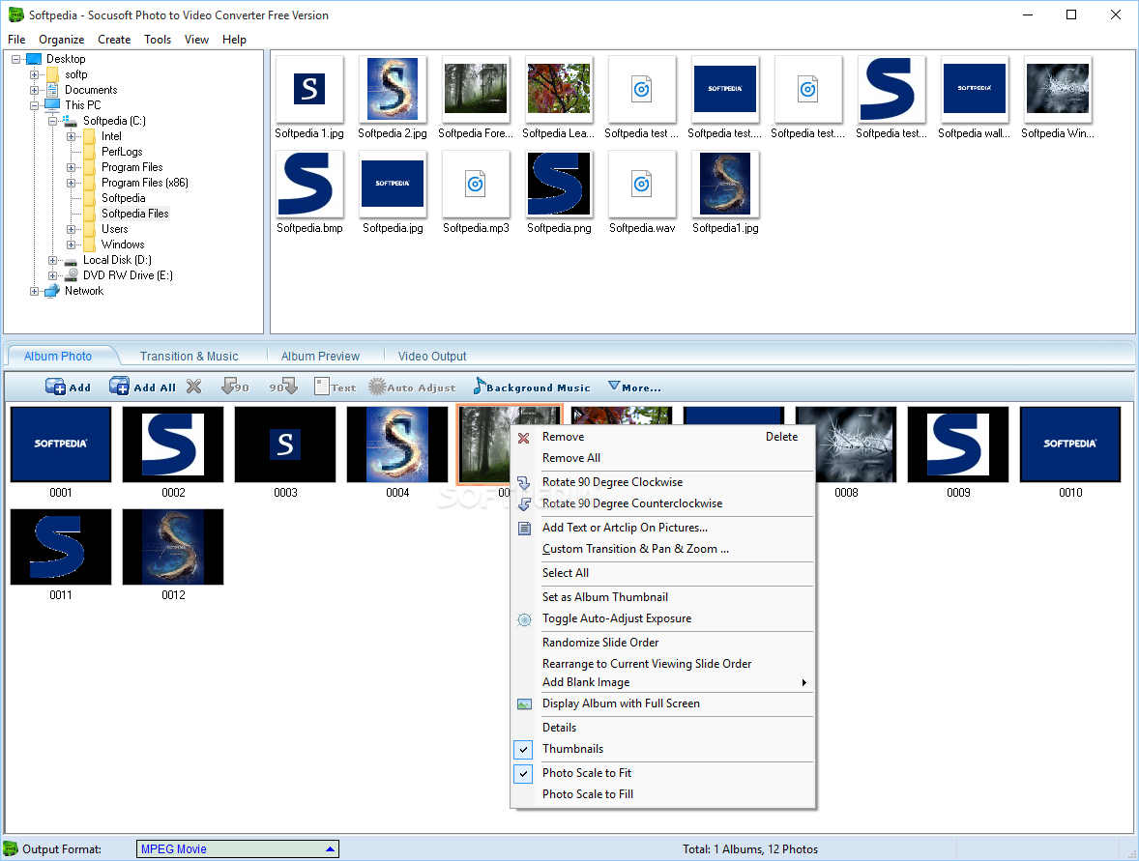Choose Toggle Auto-Adjust Exposure menu entry
The width and height of the screenshot is (1139, 861).
pos(663,618)
